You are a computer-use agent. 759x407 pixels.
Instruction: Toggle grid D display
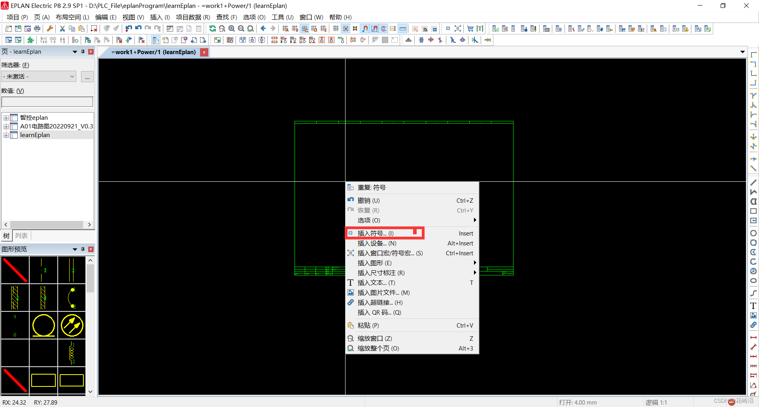point(314,28)
